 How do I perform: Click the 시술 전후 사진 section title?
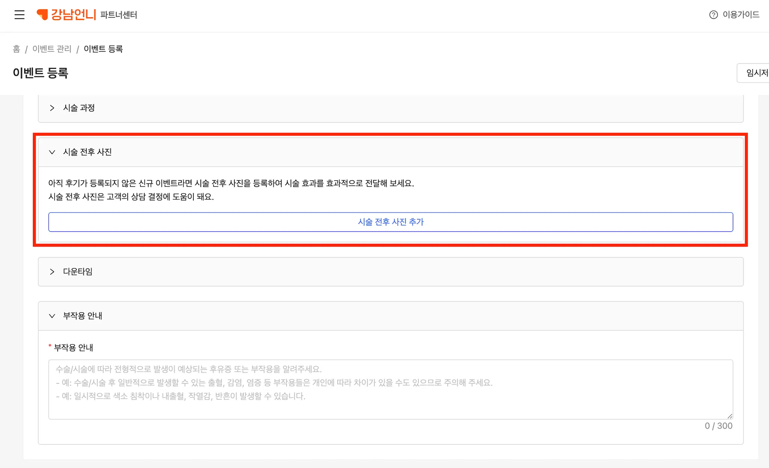click(87, 152)
